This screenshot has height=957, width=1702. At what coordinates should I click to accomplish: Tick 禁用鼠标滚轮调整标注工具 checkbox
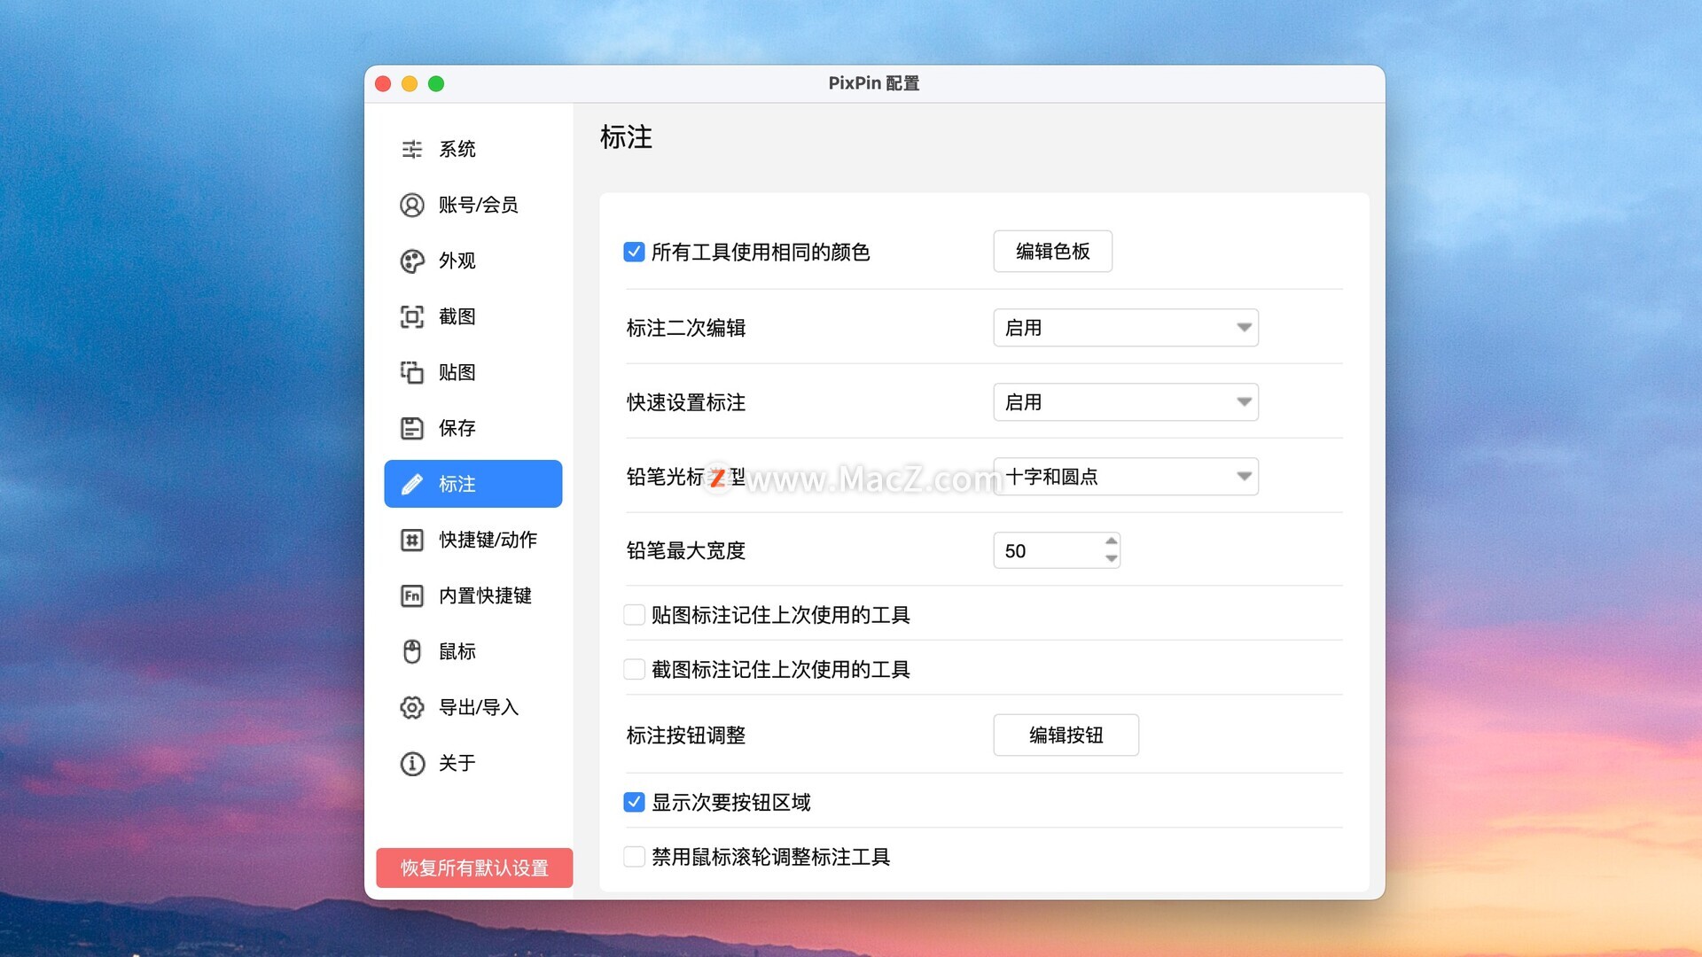coord(634,856)
